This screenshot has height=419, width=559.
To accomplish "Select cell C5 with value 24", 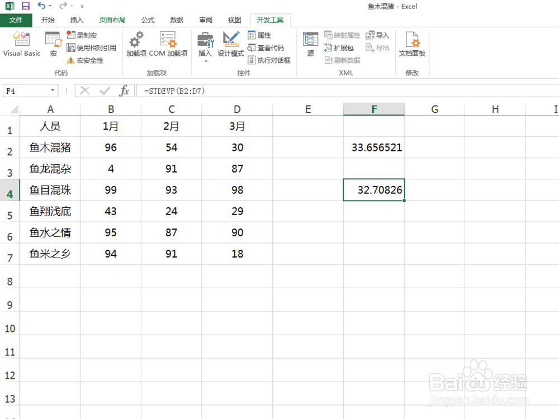I will 172,211.
